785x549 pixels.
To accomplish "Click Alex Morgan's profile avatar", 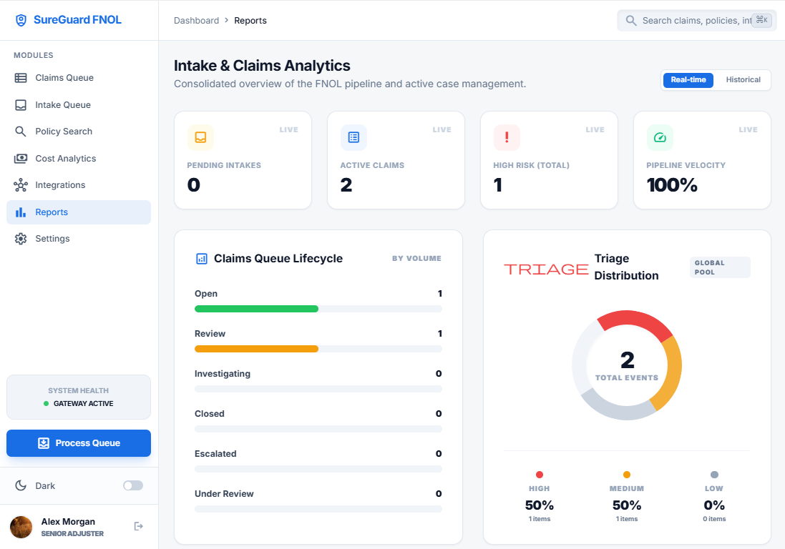I will pyautogui.click(x=21, y=527).
